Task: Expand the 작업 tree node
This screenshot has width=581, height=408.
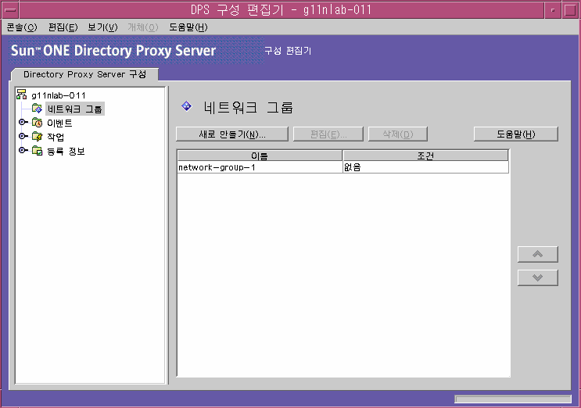Action: (23, 136)
